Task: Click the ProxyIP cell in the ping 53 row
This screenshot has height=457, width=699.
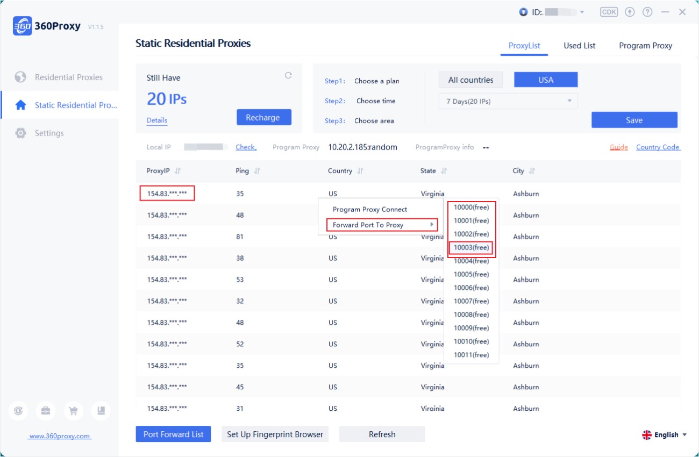Action: [167, 280]
